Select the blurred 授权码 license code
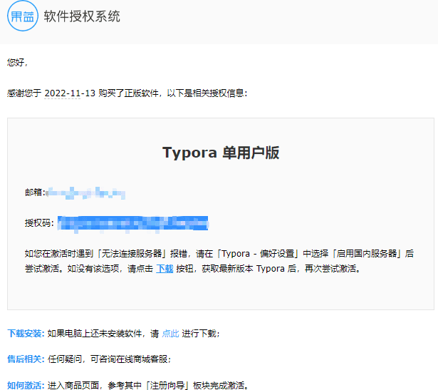The height and width of the screenshot is (390, 438). [133, 223]
